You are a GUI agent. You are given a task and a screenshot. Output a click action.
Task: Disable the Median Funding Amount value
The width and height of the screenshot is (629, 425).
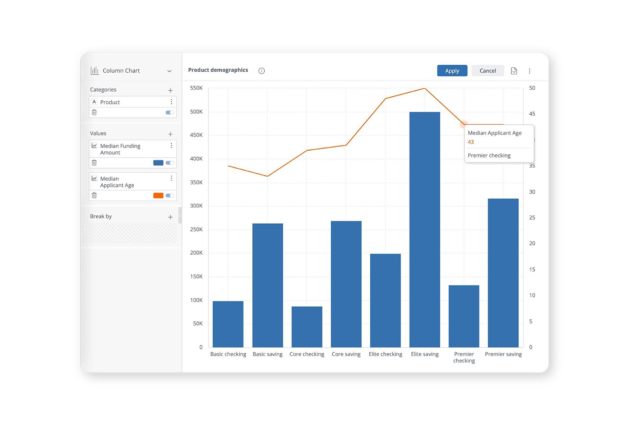170,163
